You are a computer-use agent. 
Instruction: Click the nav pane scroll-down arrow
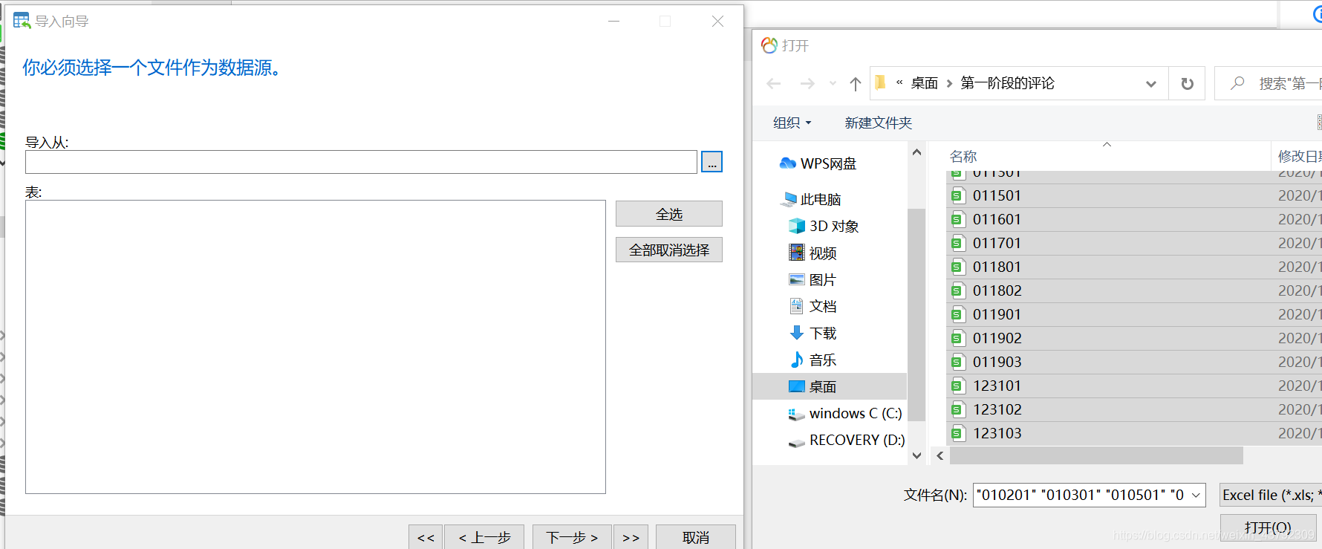pos(916,455)
